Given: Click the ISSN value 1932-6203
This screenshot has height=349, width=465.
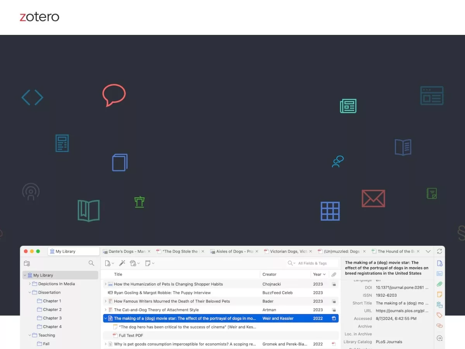Looking at the screenshot, I should tap(386, 295).
